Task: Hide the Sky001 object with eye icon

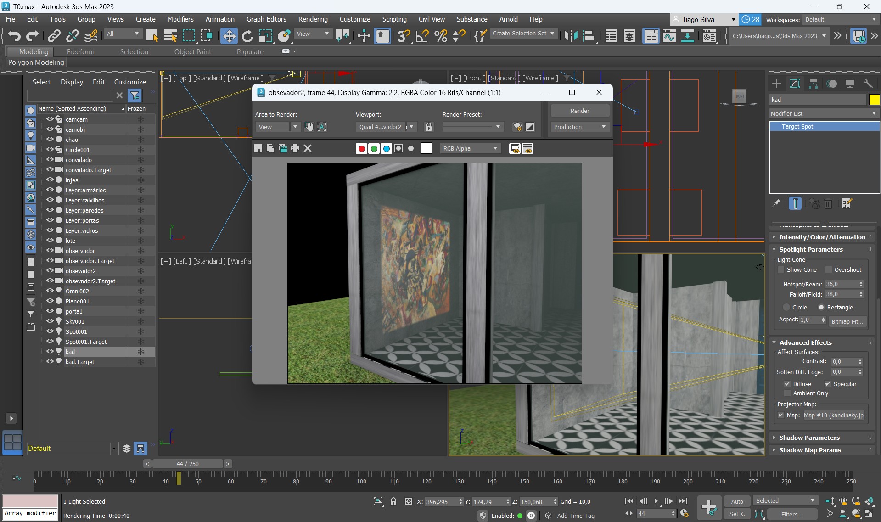Action: 50,321
